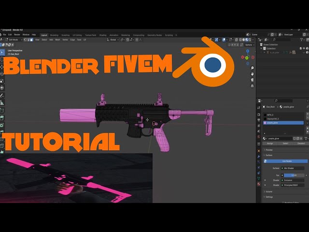
Task: Switch to rendered shading
Action: coord(250,40)
